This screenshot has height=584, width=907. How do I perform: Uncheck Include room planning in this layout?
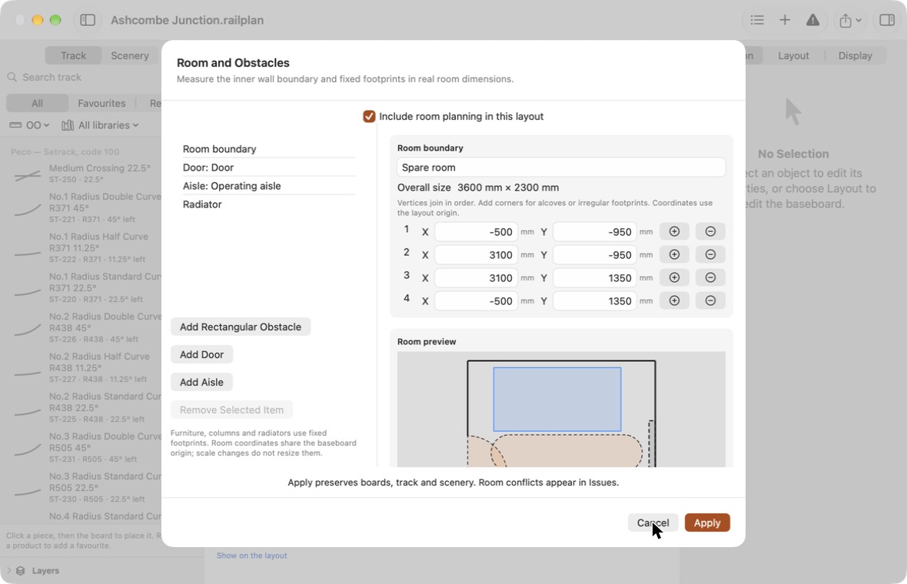click(x=369, y=116)
